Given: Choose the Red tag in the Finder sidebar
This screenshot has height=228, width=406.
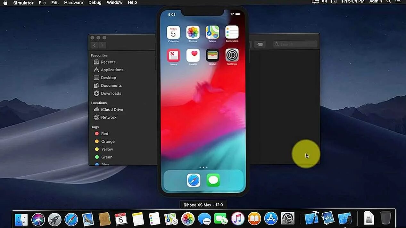Looking at the screenshot, I should [104, 134].
